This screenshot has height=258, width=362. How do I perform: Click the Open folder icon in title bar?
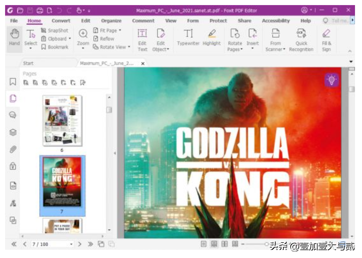pyautogui.click(x=20, y=10)
